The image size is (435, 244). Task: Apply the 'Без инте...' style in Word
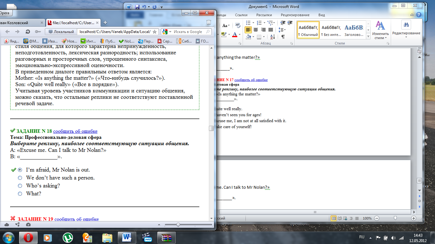331,30
